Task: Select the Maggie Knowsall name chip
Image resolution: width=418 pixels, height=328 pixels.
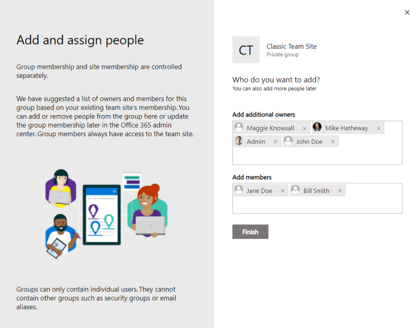Action: 270,128
